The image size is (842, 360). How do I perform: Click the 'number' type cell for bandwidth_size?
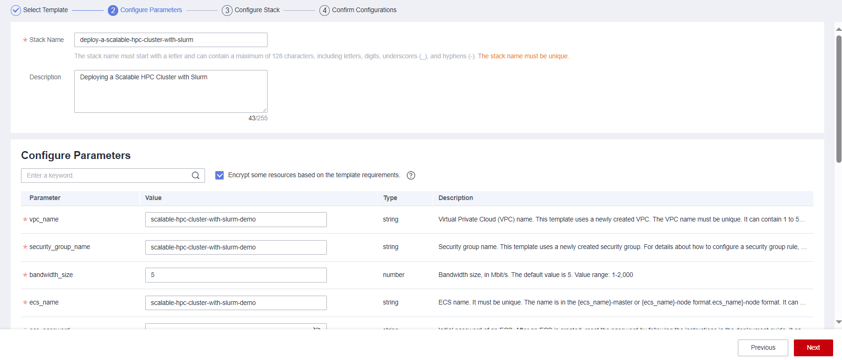(x=394, y=275)
